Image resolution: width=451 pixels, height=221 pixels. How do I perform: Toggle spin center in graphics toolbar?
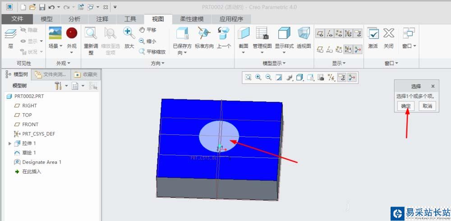point(352,77)
